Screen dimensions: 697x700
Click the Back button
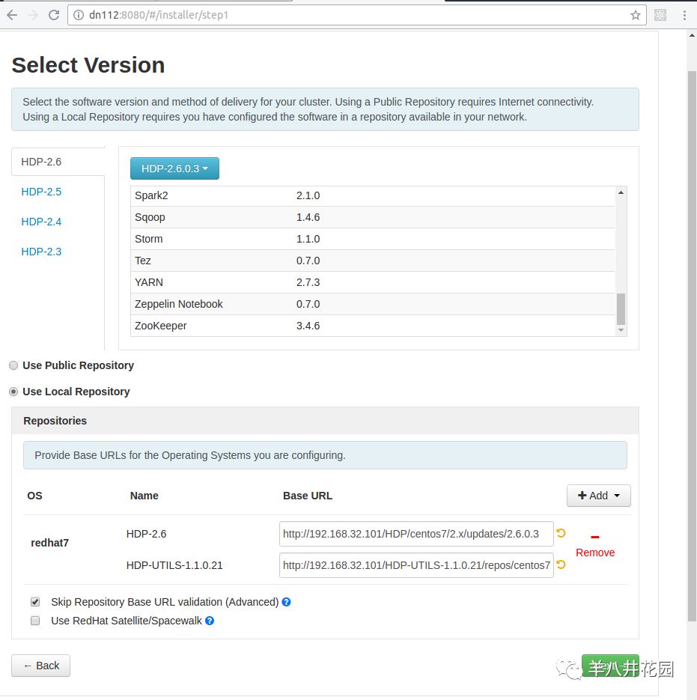pos(40,666)
